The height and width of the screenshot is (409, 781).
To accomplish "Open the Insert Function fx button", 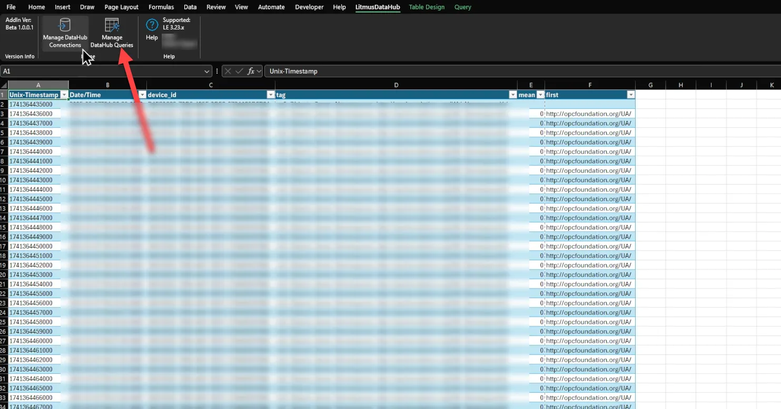I will 251,71.
